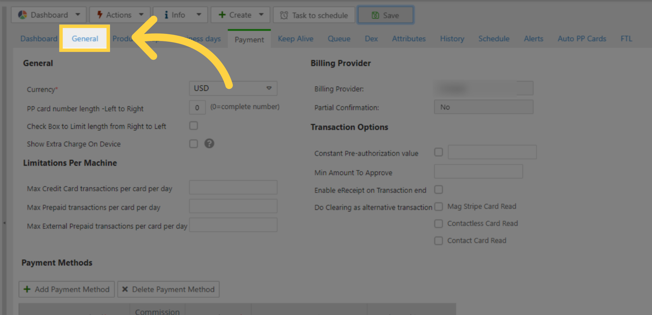Click the Task to schedule clock icon

point(284,15)
